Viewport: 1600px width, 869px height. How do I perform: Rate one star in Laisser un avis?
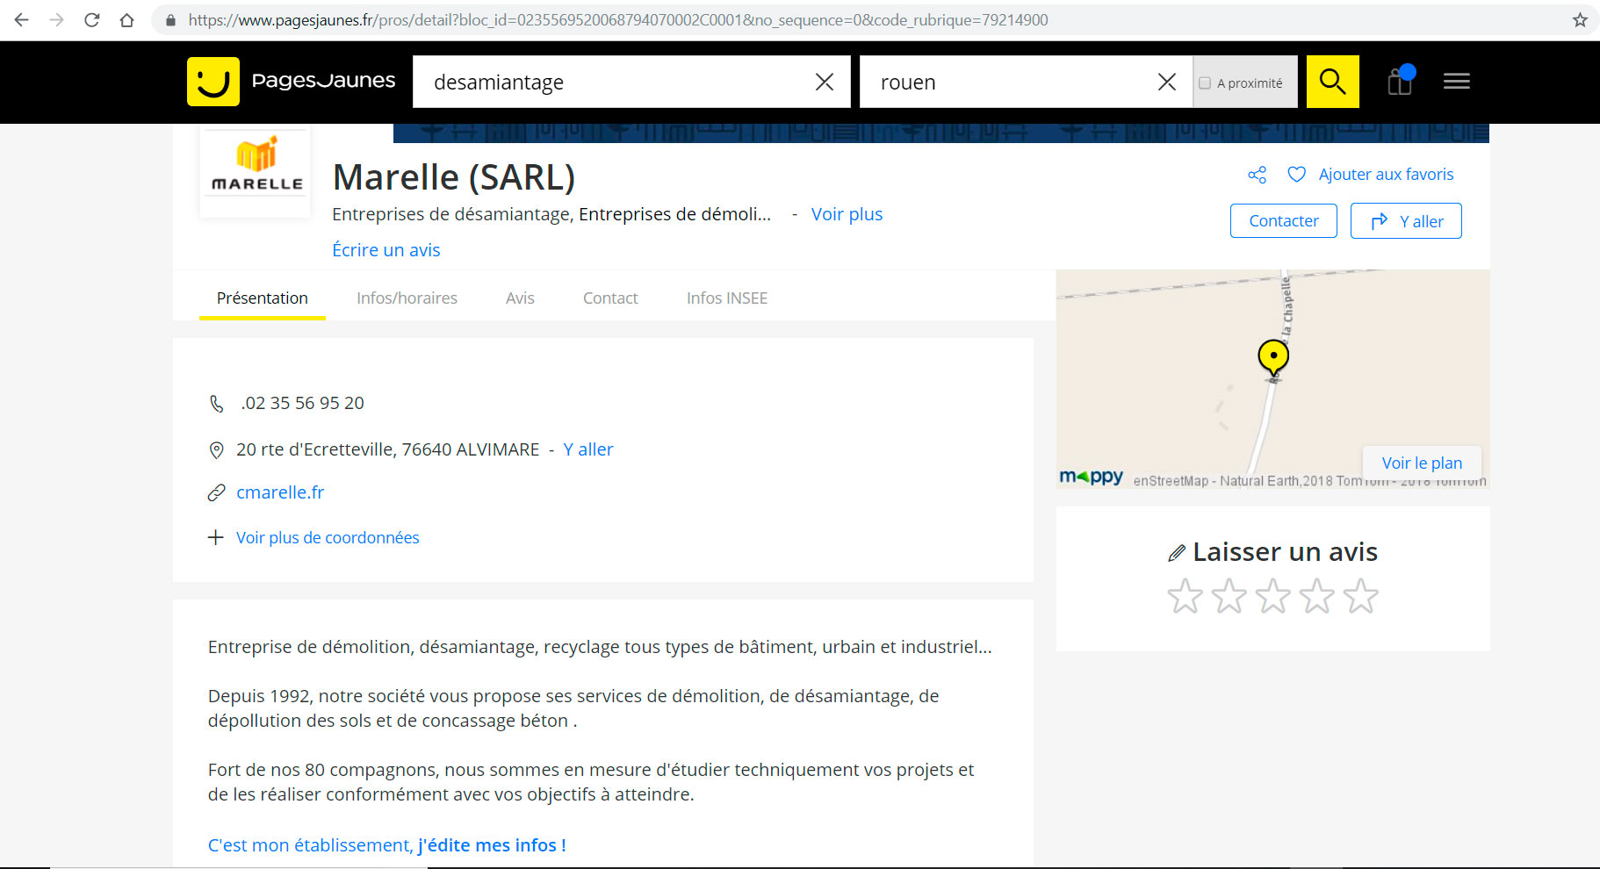pyautogui.click(x=1185, y=596)
